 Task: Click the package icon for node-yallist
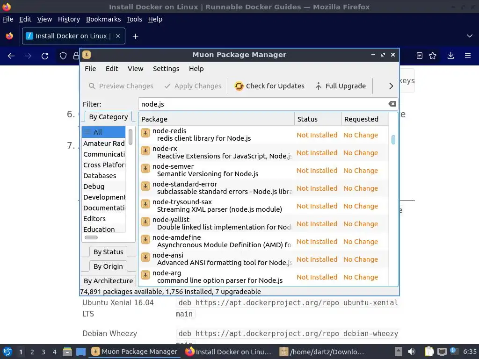(145, 221)
